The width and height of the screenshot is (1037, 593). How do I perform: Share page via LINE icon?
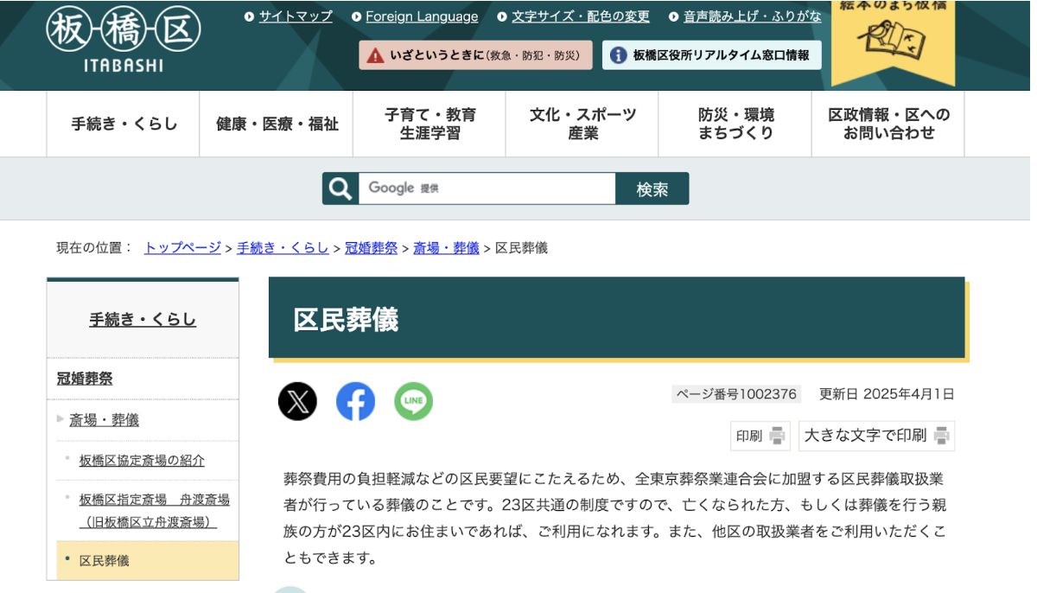pyautogui.click(x=413, y=402)
